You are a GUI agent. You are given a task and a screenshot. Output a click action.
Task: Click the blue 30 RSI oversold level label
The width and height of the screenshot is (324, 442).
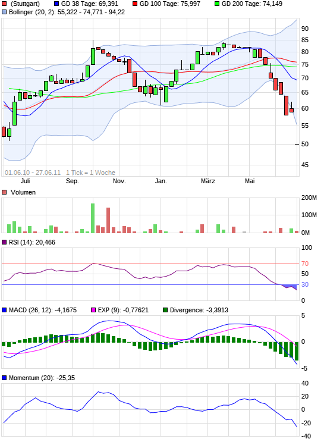point(305,285)
